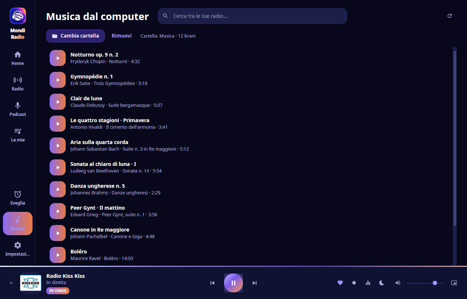Open Le mie playlists section
Image resolution: width=467 pixels, height=299 pixels.
coord(18,135)
